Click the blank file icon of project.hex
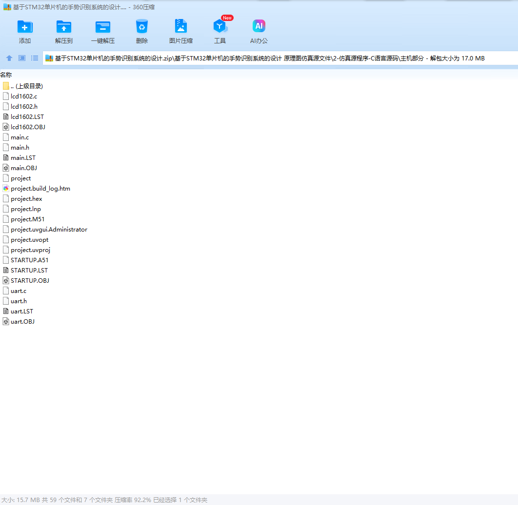 [x=6, y=199]
